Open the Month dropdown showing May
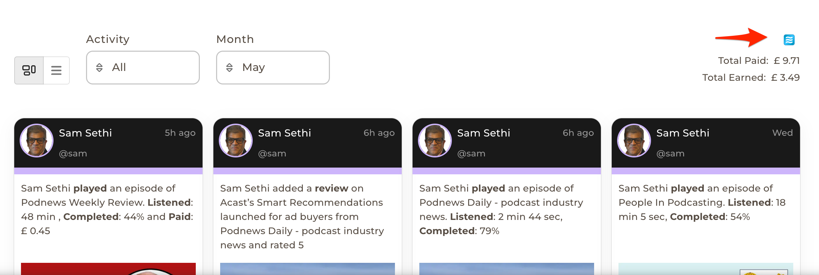The image size is (819, 275). tap(273, 68)
